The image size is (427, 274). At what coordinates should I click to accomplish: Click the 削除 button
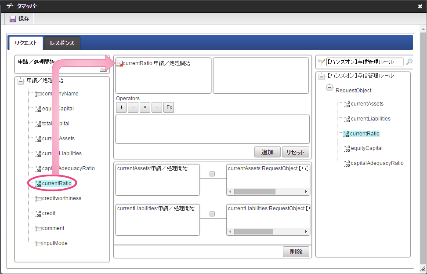pyautogui.click(x=296, y=252)
